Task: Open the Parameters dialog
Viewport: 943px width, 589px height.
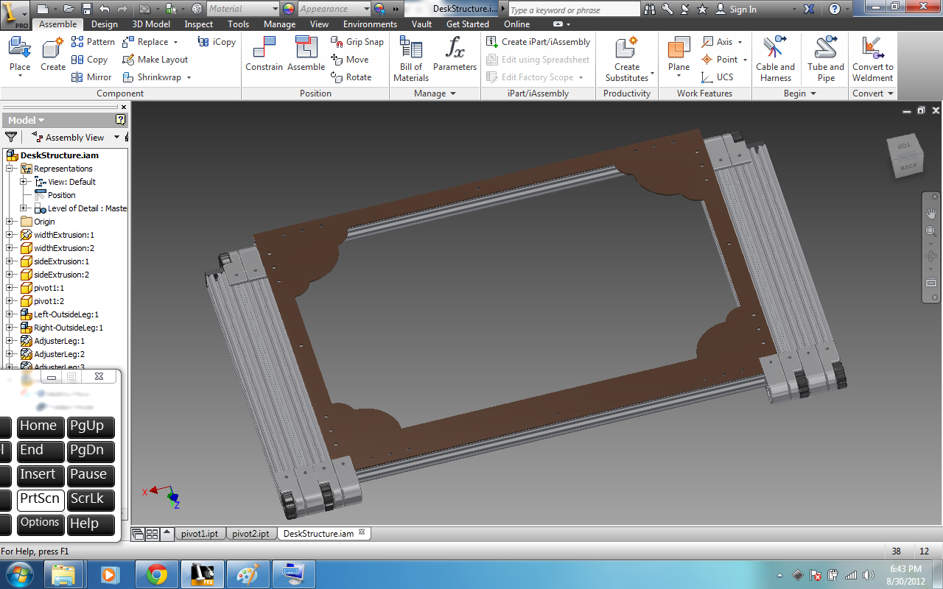Action: (x=455, y=55)
